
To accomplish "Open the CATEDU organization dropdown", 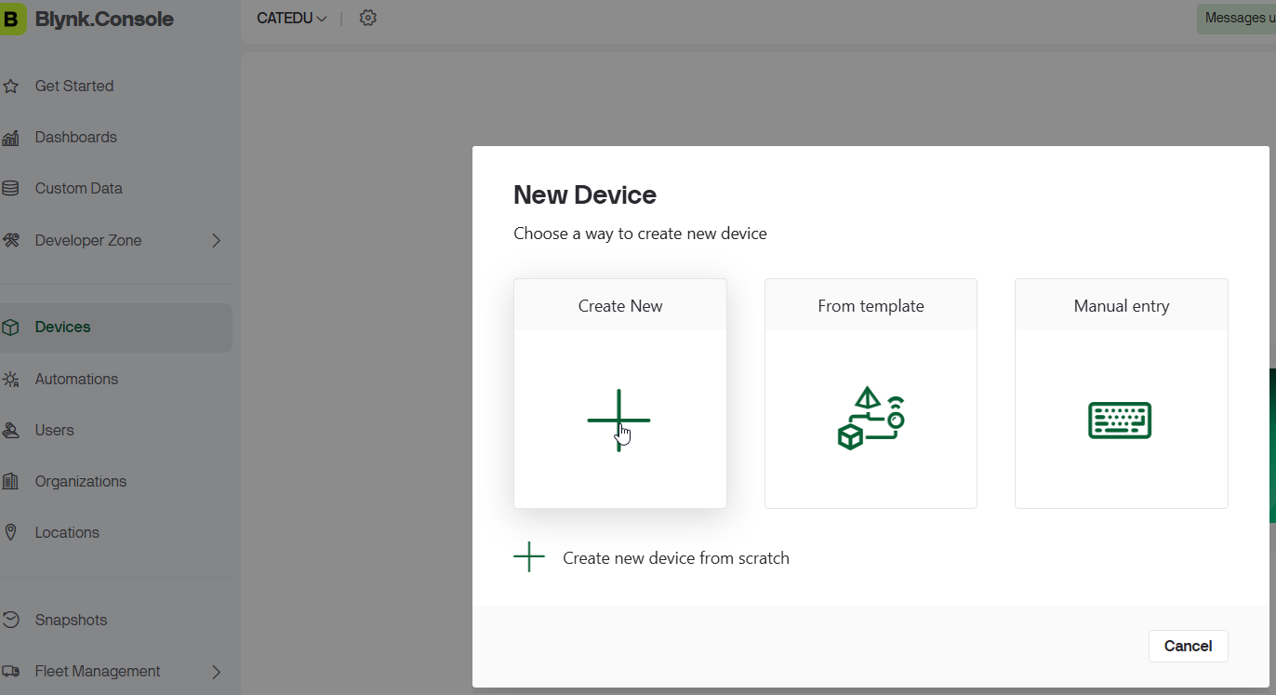I will click(x=291, y=19).
